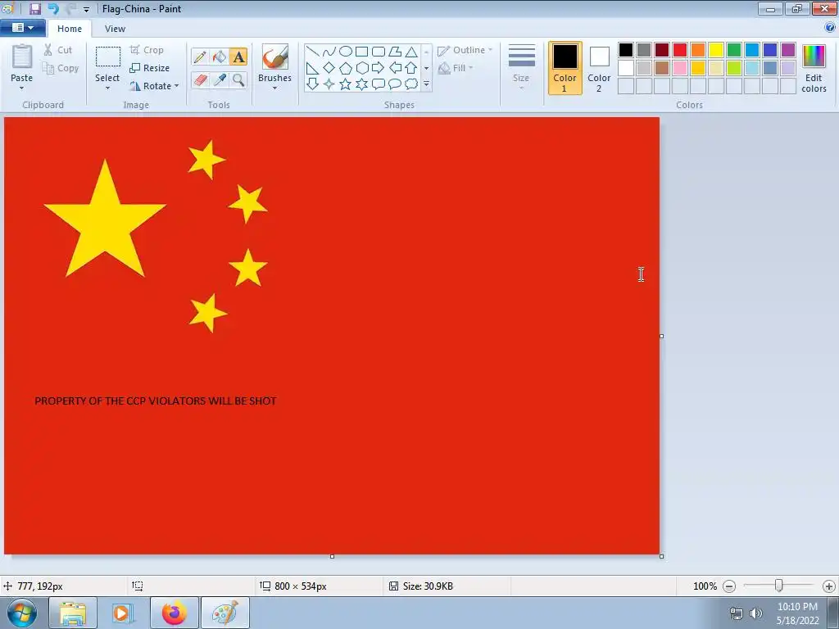This screenshot has height=629, width=839.
Task: Choose the Left arrow shape
Action: point(395,68)
